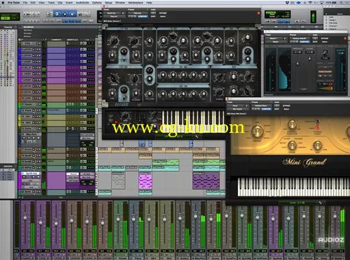Close the Vacuum plug-in window

pyautogui.click(x=104, y=7)
